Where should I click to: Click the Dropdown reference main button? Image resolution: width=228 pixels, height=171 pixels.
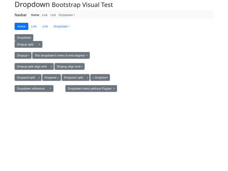31,89
